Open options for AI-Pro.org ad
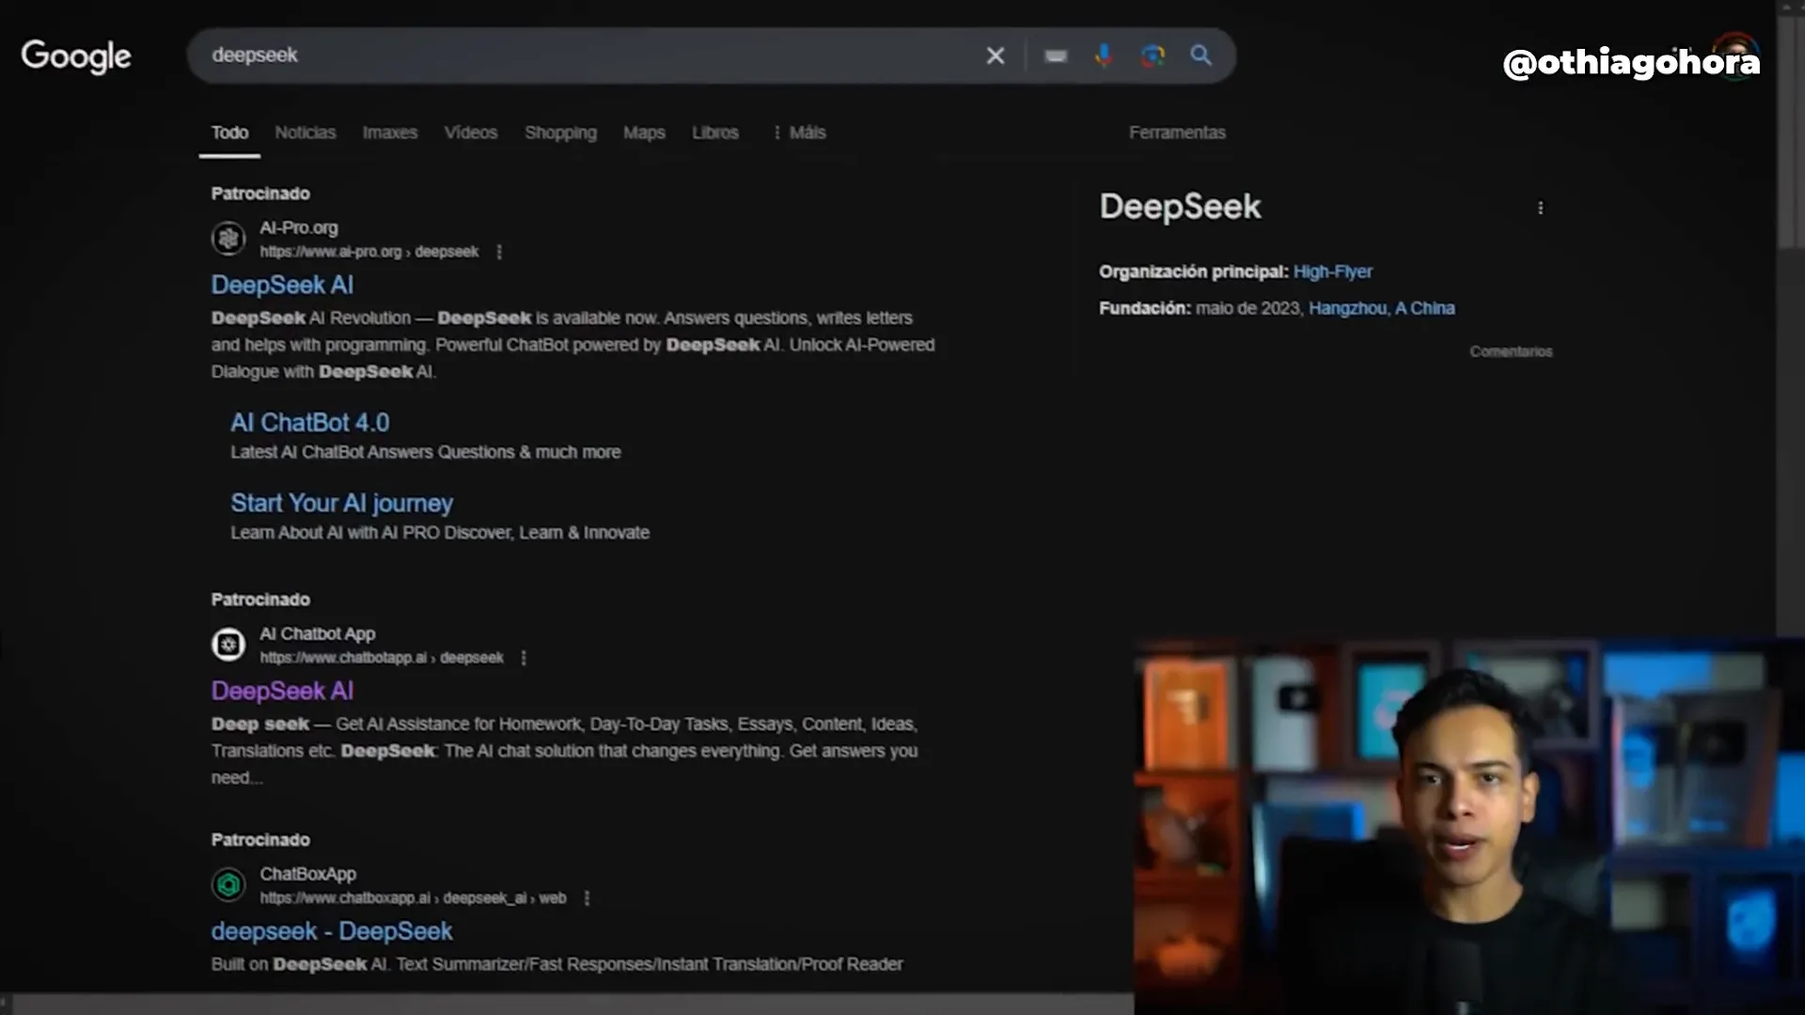 (499, 252)
